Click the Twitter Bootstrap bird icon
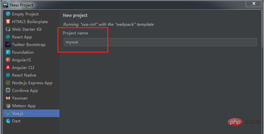264x134 pixels. pyautogui.click(x=8, y=44)
